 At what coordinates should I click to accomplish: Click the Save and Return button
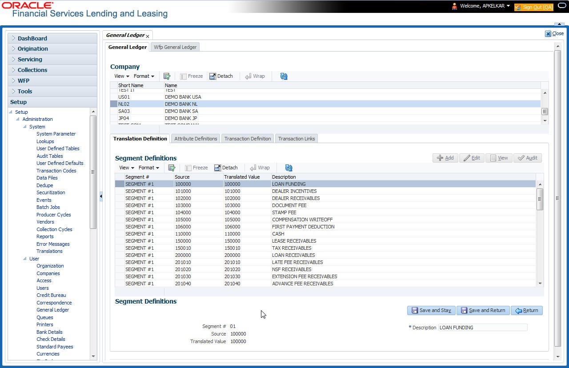(x=483, y=310)
